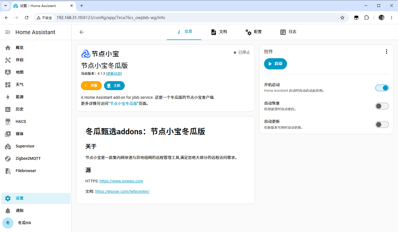Click the browser back arrow
Viewport: 398px width, 232px height.
click(x=6, y=18)
